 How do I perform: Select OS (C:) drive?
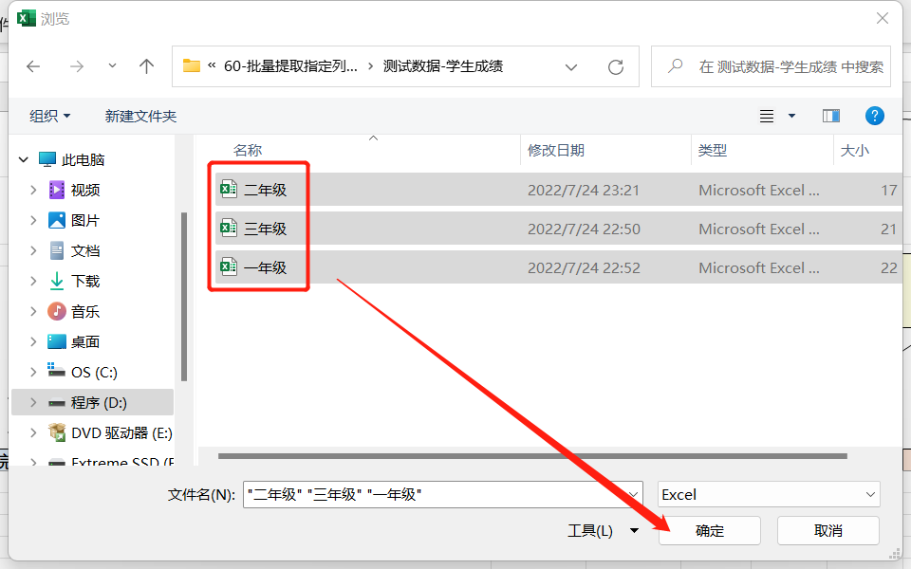click(x=94, y=372)
